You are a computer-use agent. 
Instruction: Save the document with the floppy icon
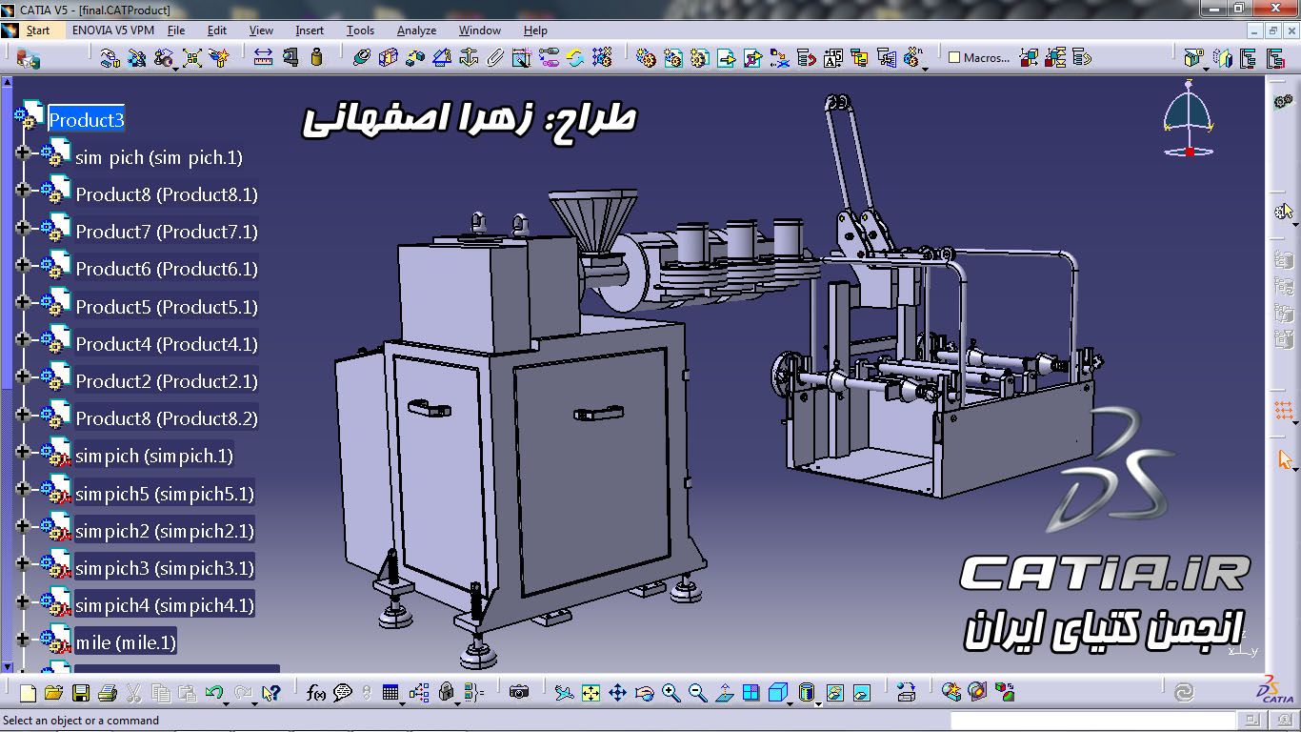pyautogui.click(x=81, y=693)
